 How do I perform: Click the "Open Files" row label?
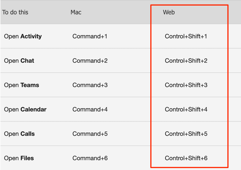point(19,158)
